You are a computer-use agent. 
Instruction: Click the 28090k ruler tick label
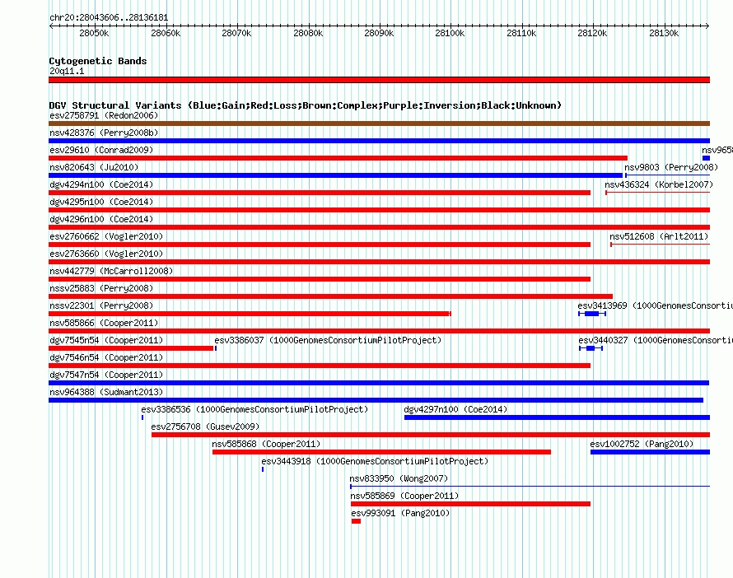(379, 33)
